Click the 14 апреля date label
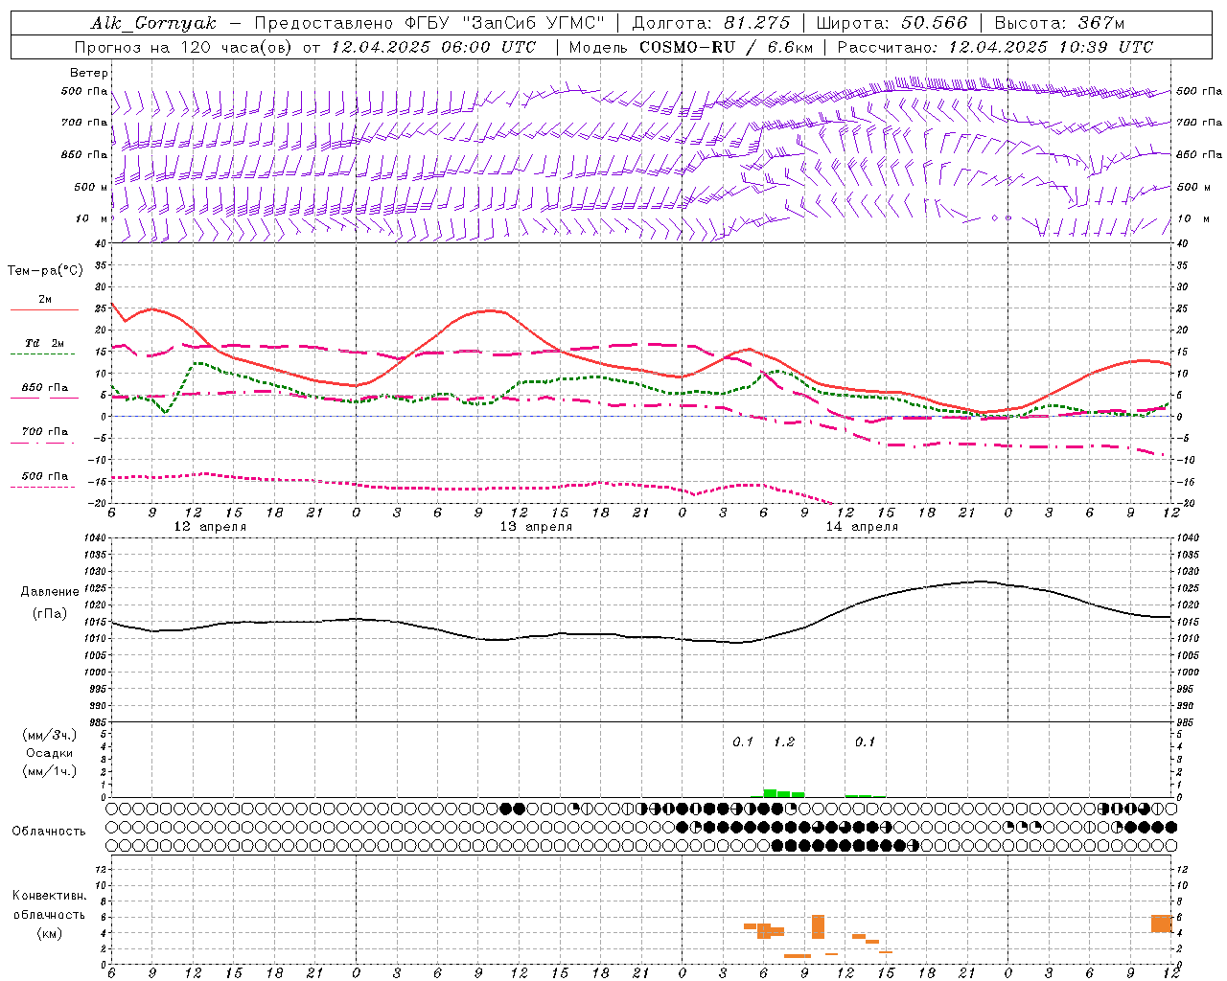1227x981 pixels. [862, 527]
